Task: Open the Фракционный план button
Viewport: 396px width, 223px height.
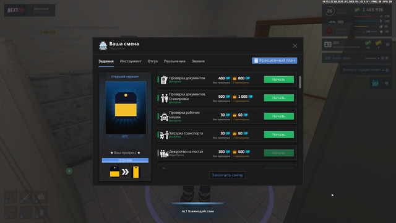Action: click(275, 61)
